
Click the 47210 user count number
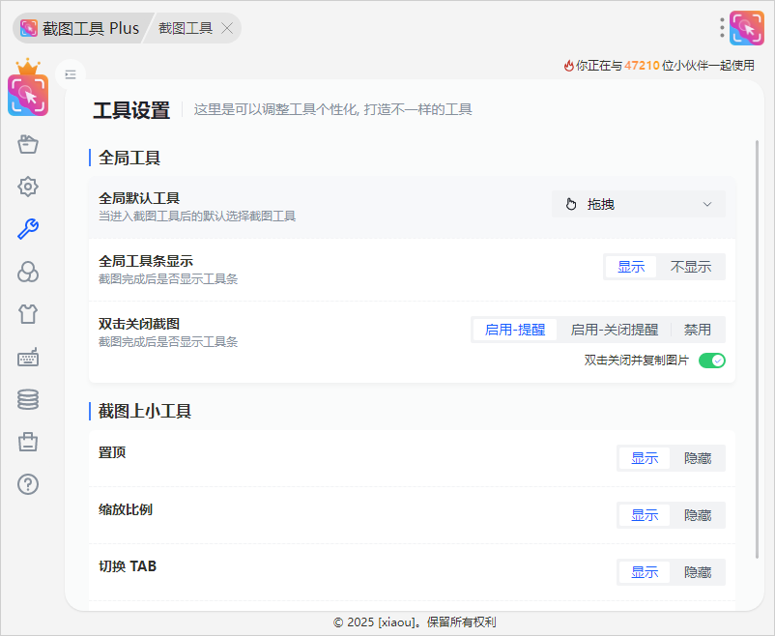[x=642, y=66]
